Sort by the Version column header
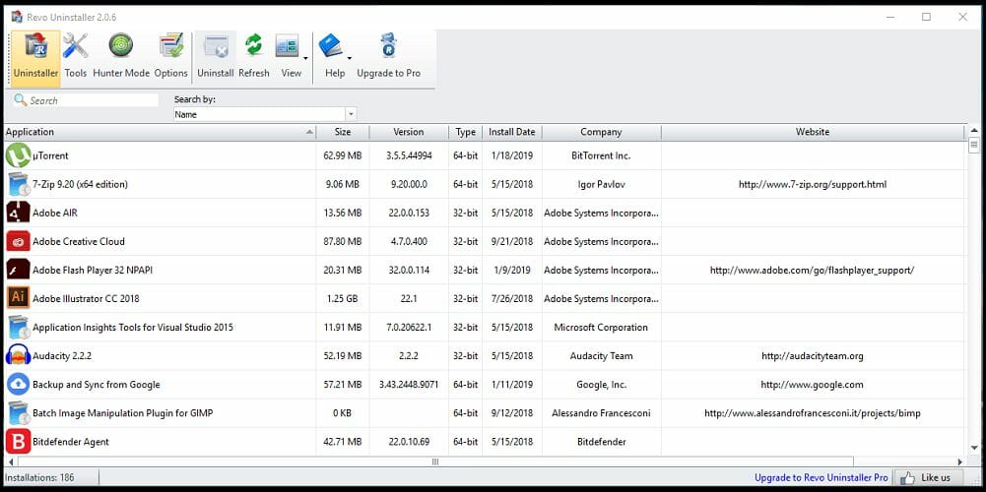986x492 pixels. click(409, 132)
